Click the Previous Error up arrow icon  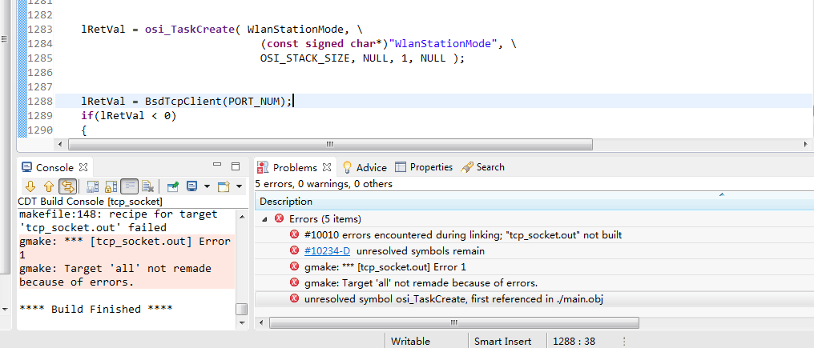48,186
